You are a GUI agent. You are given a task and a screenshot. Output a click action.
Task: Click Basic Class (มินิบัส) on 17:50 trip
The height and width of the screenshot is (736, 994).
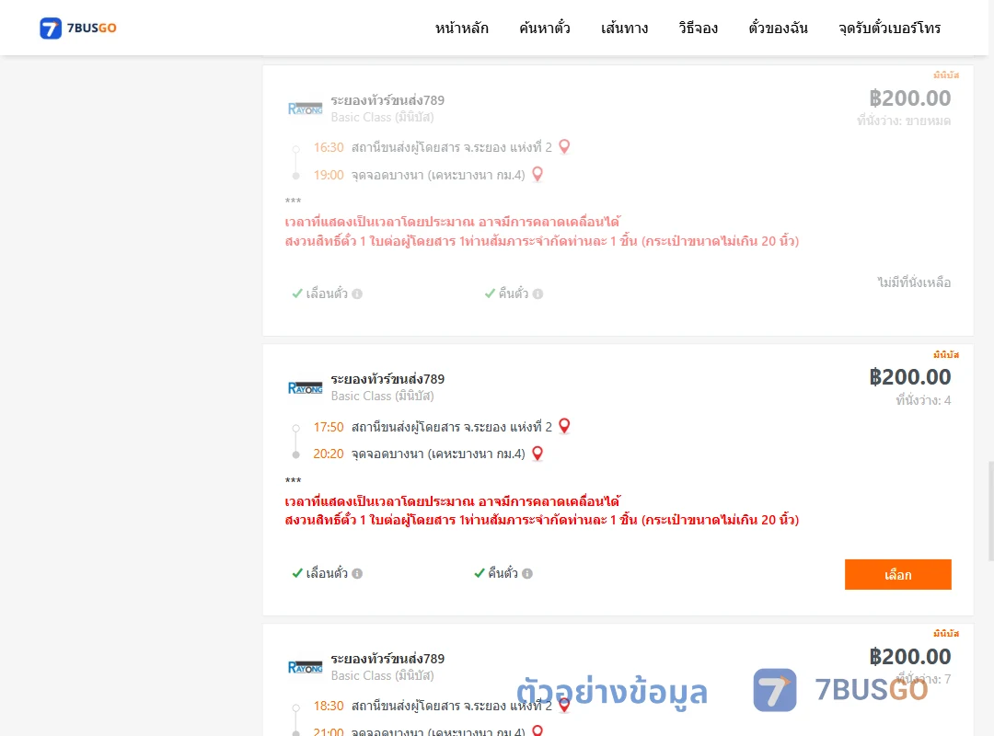pyautogui.click(x=382, y=397)
